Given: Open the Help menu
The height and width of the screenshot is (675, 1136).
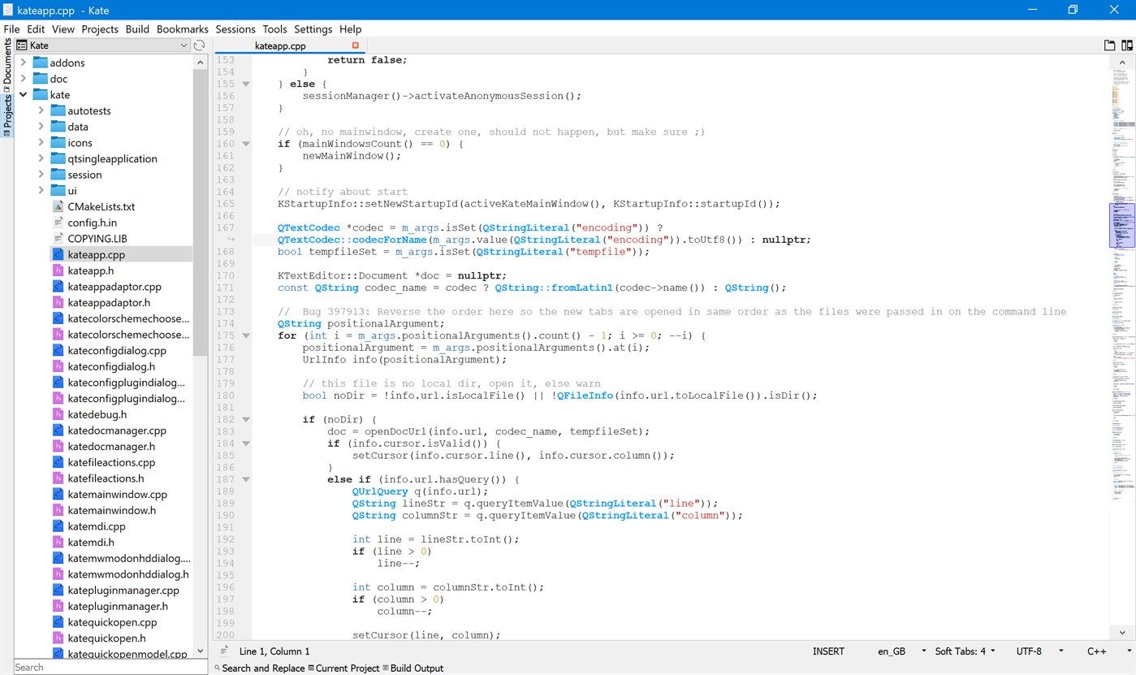Looking at the screenshot, I should [350, 29].
